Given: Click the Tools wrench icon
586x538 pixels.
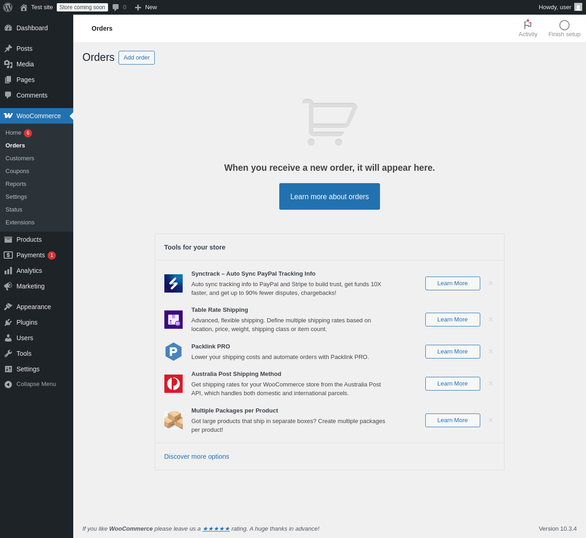Looking at the screenshot, I should coord(8,353).
